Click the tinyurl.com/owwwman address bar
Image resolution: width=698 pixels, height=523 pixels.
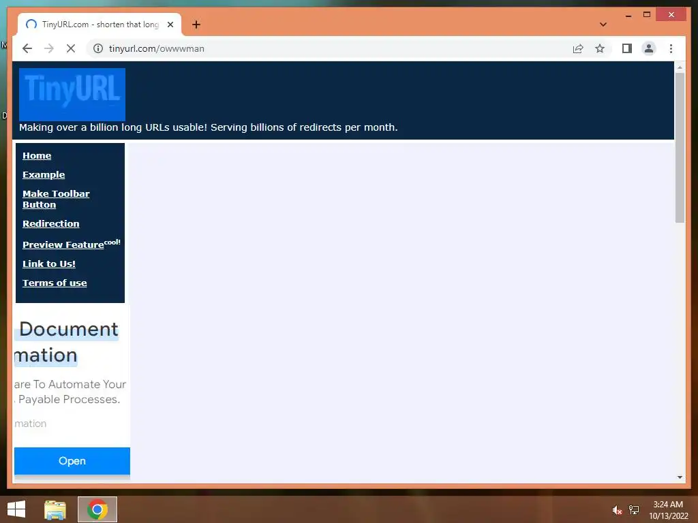[x=329, y=48]
